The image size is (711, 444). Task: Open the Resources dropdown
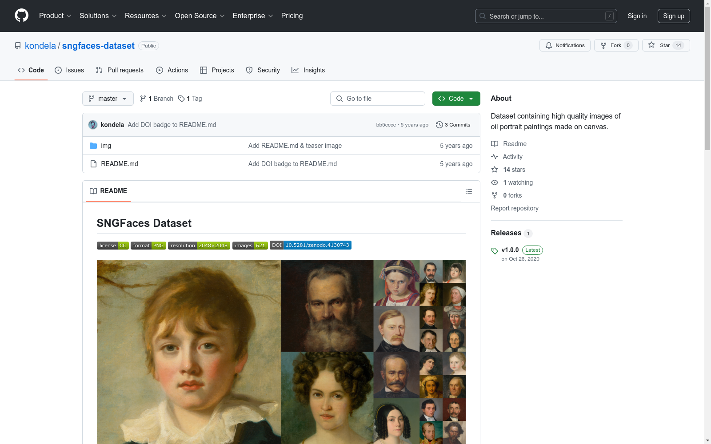pos(146,16)
